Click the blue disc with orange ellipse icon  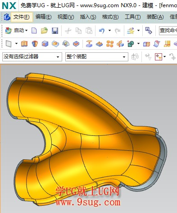pyautogui.click(x=55, y=44)
